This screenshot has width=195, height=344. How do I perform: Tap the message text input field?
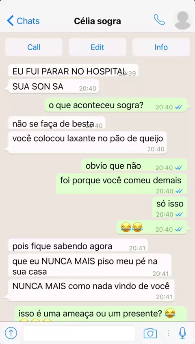tap(79, 333)
